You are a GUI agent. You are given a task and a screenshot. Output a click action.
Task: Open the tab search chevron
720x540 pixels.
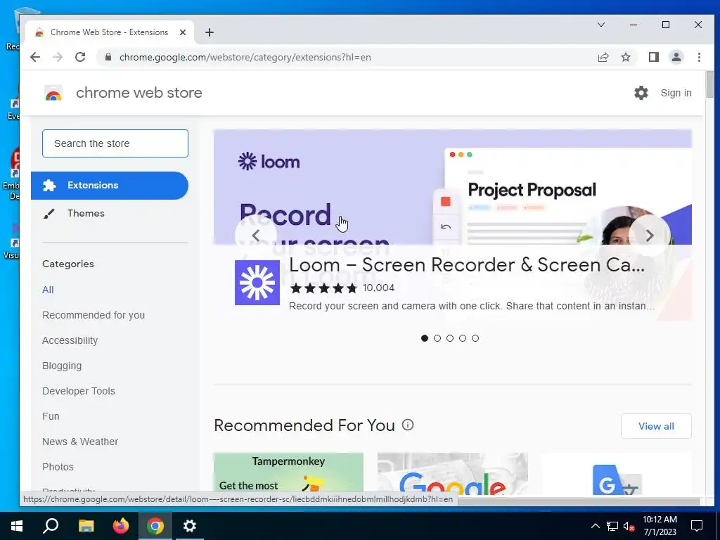601,25
